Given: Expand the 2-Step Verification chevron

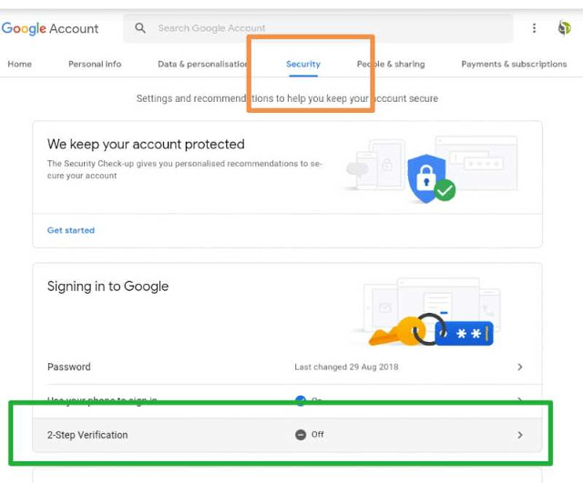Looking at the screenshot, I should point(520,435).
